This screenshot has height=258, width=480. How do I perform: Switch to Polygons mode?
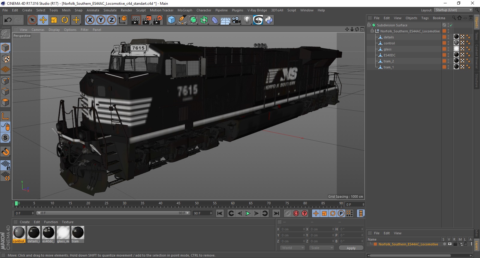coord(5,102)
